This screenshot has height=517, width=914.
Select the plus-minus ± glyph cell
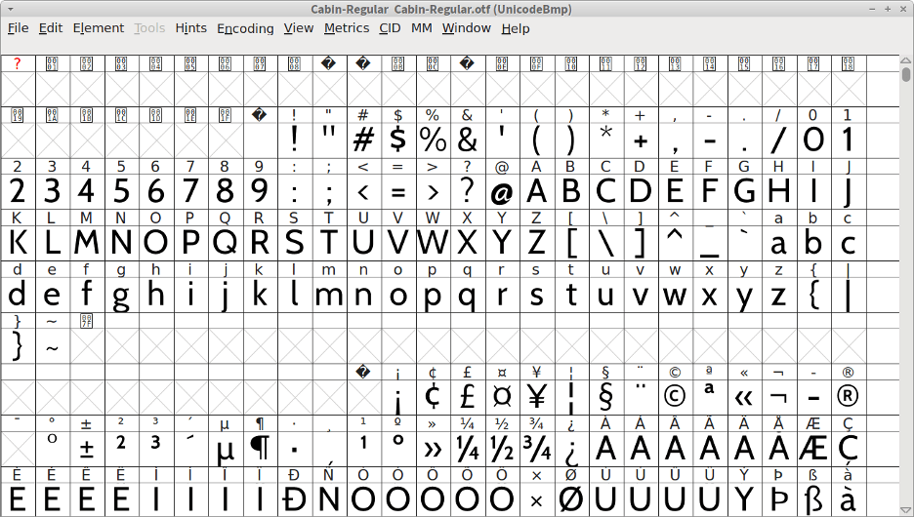click(87, 449)
